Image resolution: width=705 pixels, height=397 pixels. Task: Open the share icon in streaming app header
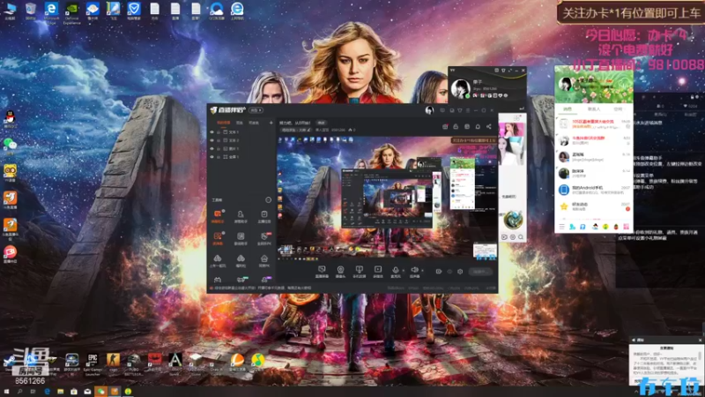(489, 127)
